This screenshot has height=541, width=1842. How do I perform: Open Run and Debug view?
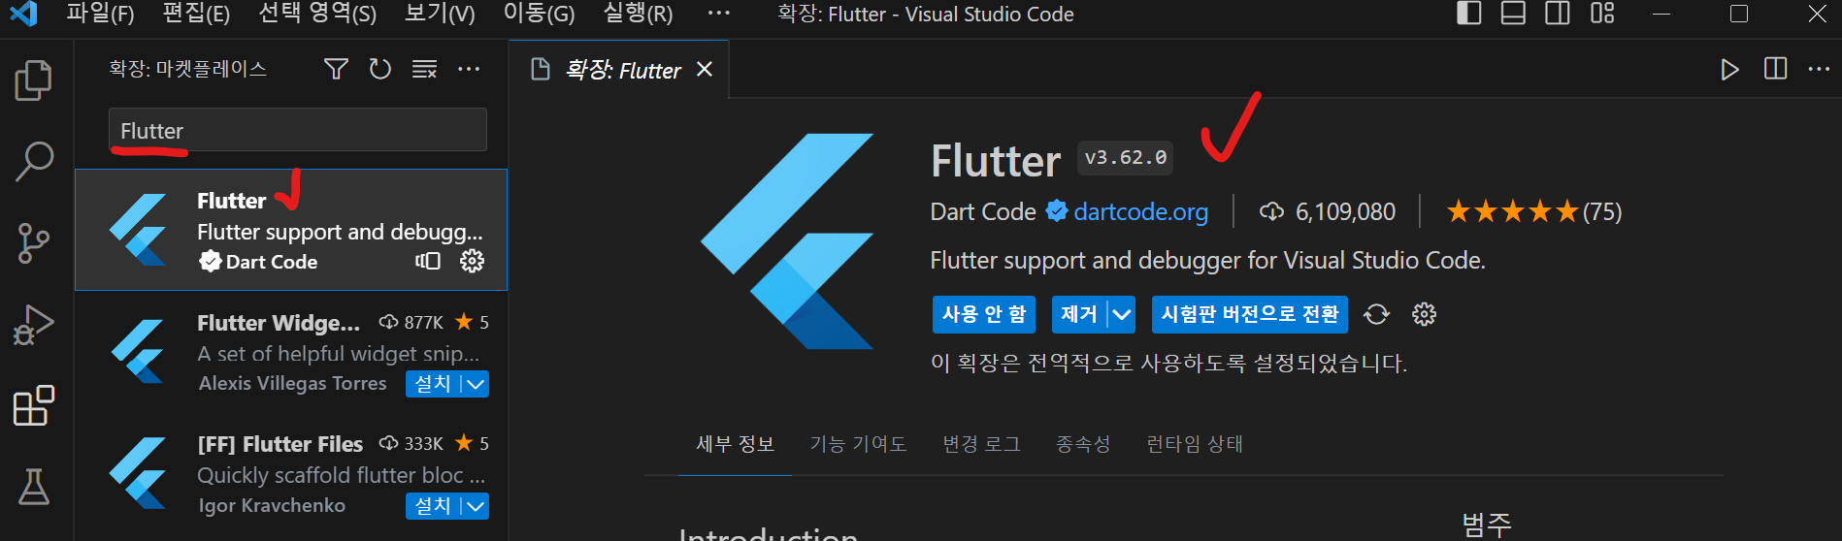(34, 325)
